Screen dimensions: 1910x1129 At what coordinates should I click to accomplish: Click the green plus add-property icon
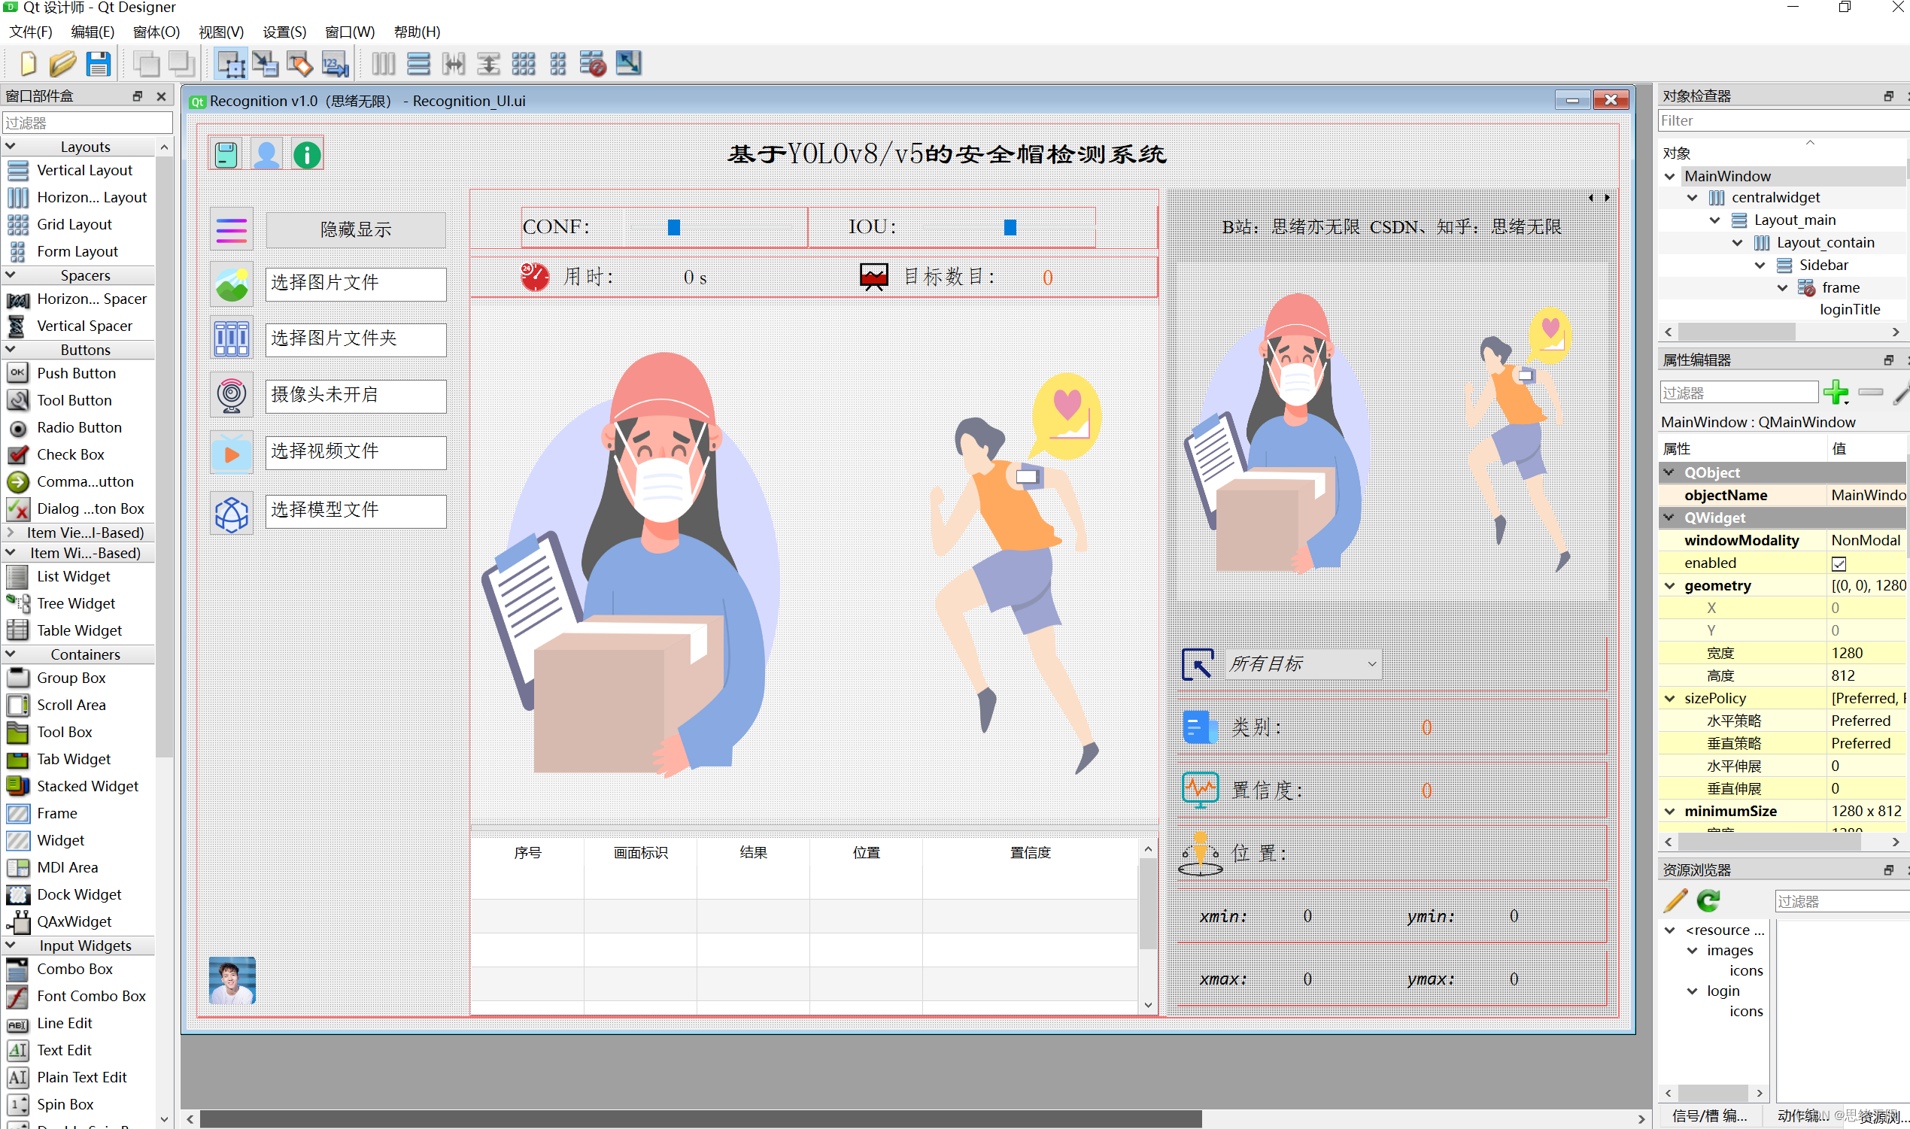point(1836,393)
